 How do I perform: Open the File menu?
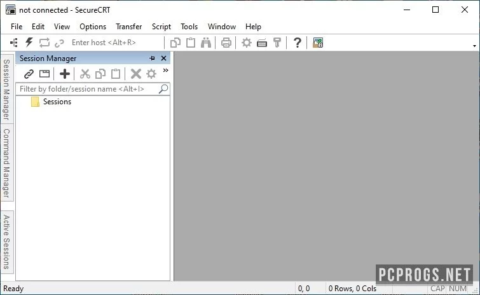pos(17,27)
